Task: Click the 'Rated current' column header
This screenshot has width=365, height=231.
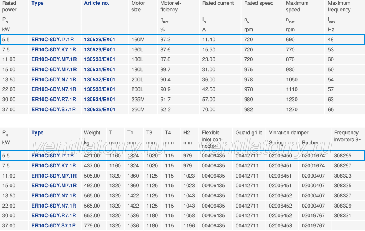Action: [218, 3]
